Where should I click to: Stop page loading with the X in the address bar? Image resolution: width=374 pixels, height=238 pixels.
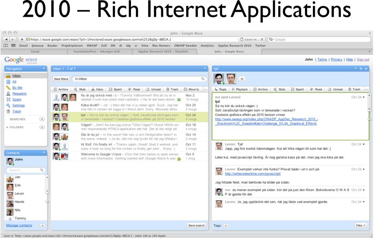[x=262, y=39]
